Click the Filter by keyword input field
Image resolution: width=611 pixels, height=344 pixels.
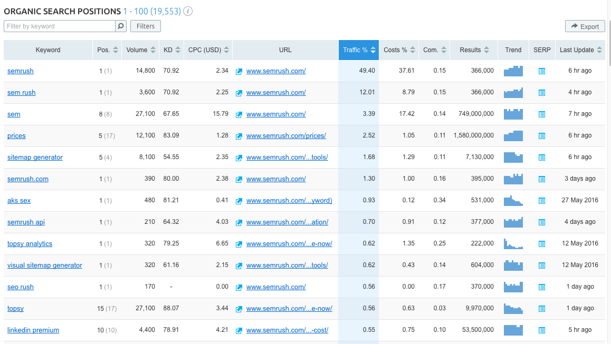[59, 26]
